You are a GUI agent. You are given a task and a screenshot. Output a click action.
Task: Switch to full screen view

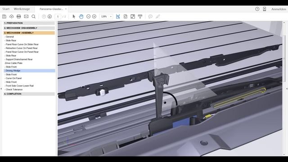point(133,17)
